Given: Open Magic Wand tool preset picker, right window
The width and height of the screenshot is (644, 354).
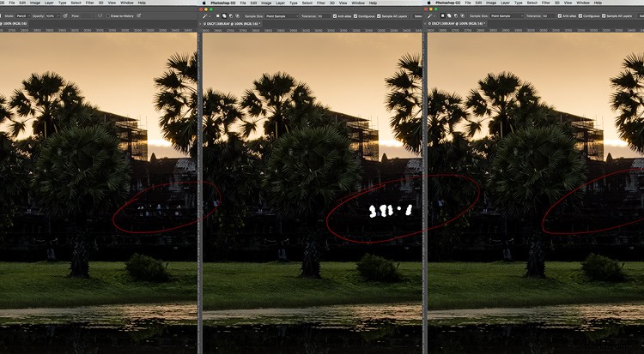Looking at the screenshot, I should [431, 16].
